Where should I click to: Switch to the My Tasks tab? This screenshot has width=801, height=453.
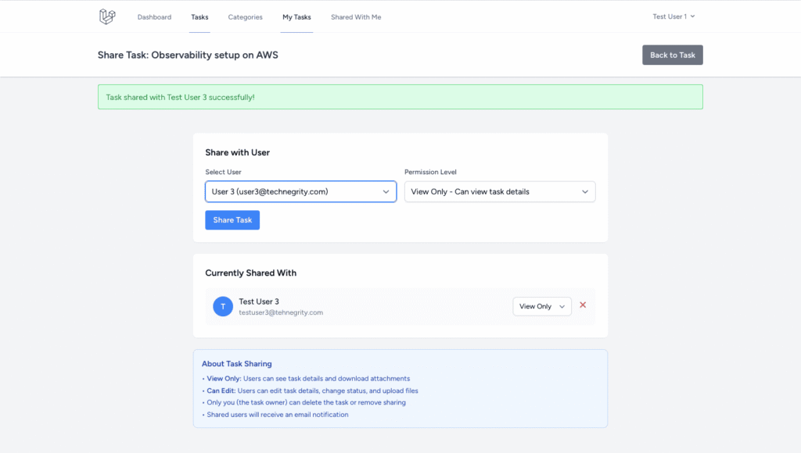[296, 17]
